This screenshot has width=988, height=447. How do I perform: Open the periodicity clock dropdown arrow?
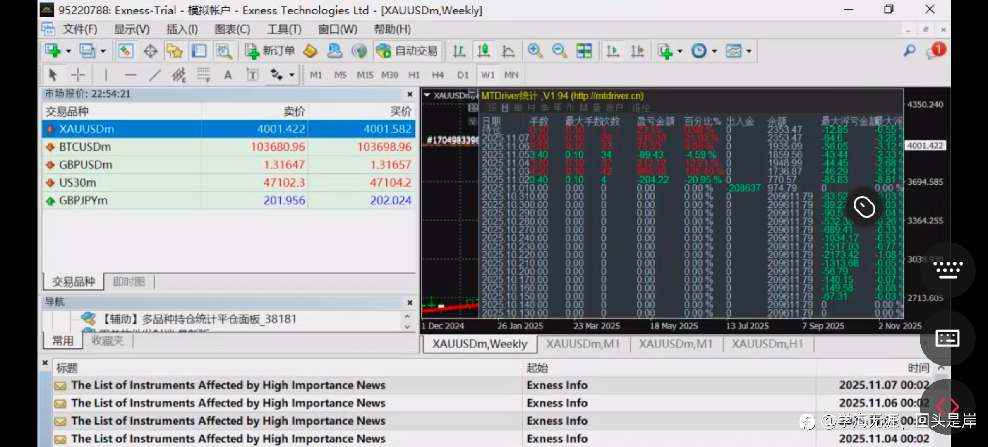[x=714, y=51]
